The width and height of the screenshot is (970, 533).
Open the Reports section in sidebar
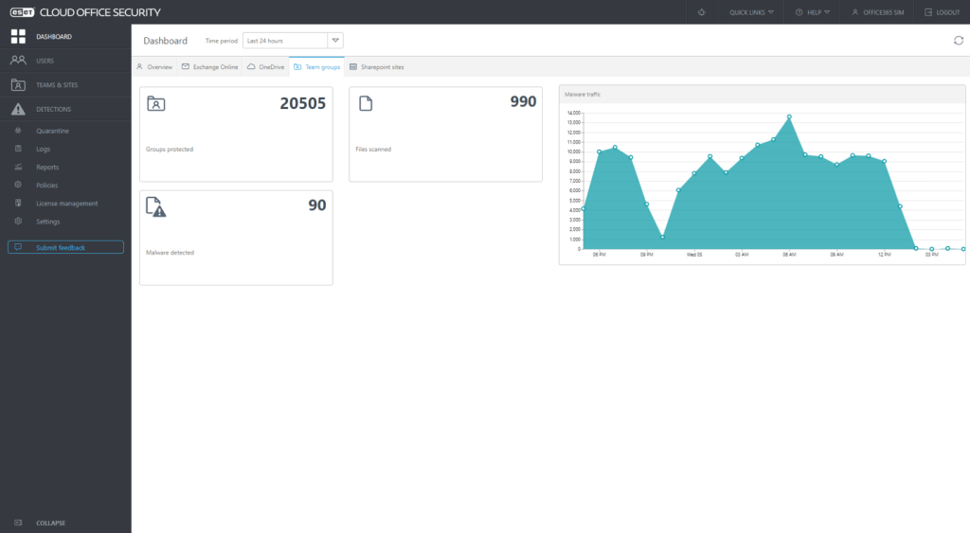pyautogui.click(x=47, y=168)
